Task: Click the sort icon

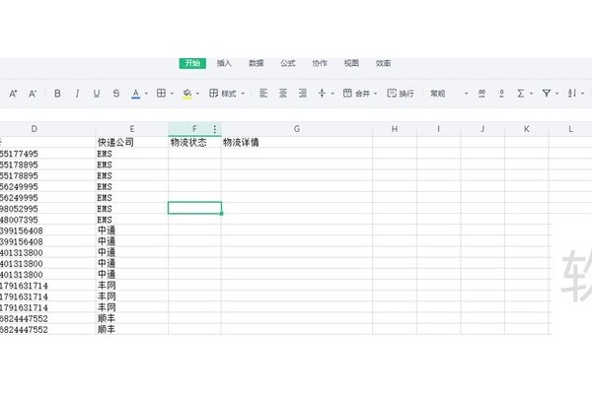Action: [x=572, y=94]
